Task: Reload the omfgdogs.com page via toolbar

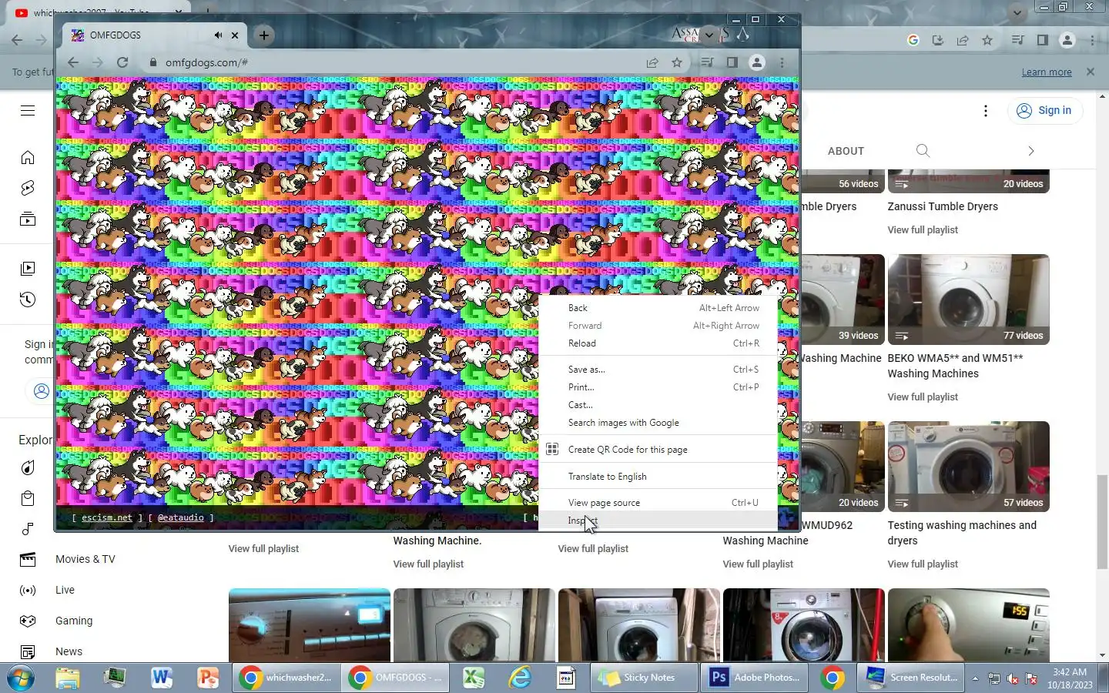Action: click(122, 62)
